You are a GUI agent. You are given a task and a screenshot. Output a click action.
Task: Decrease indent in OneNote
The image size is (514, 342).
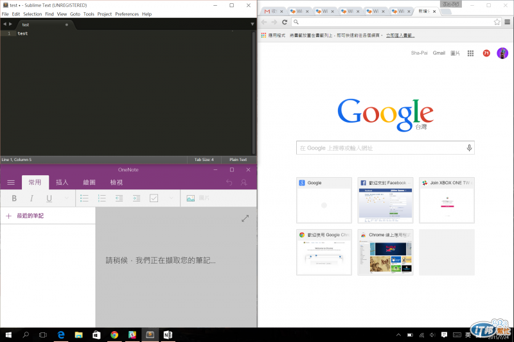(119, 198)
